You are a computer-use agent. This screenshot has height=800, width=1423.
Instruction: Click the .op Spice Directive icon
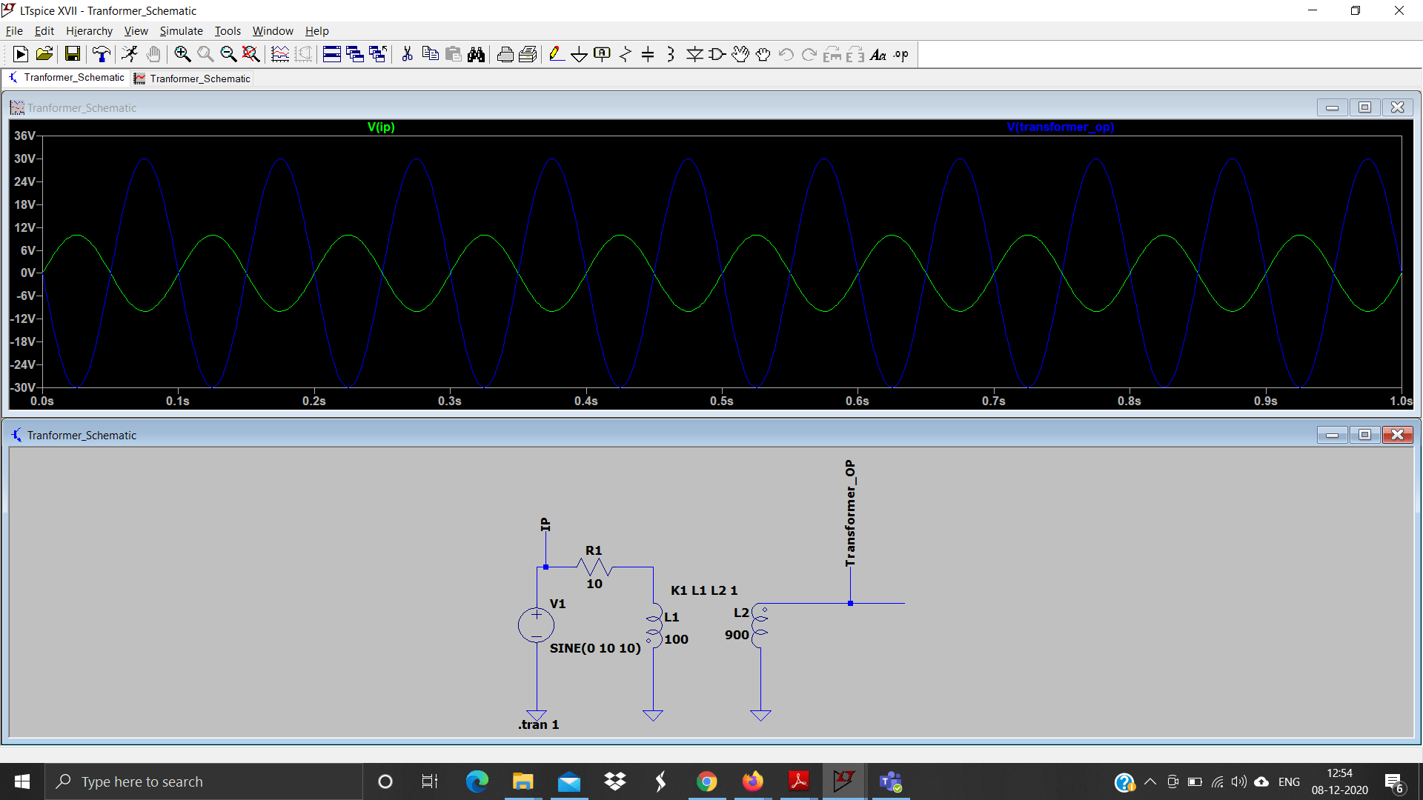pos(900,53)
